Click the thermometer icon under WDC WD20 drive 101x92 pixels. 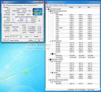click(53, 82)
